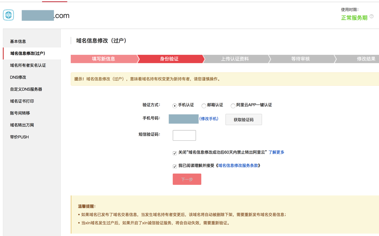Open 自定义DNS服务器 sidebar item
379x236 pixels.
click(26, 89)
